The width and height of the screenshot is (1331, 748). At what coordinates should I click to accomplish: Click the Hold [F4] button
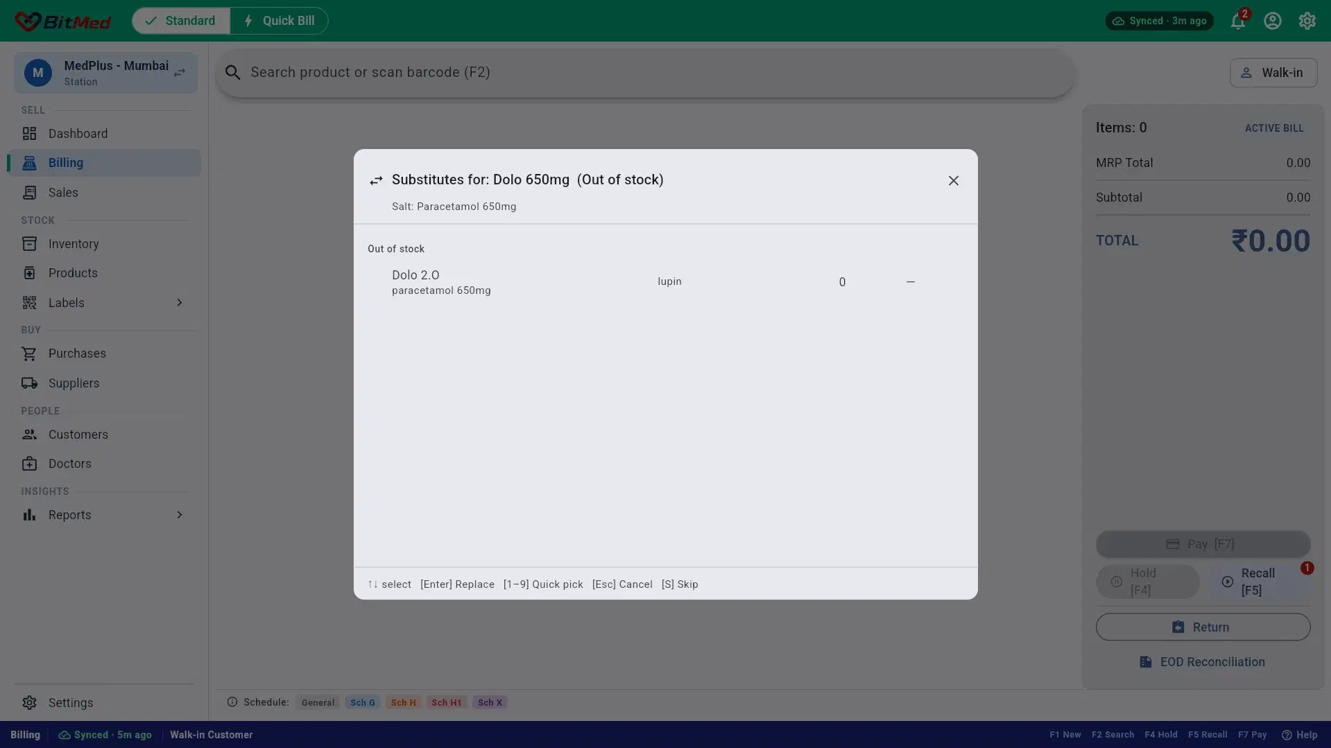[1147, 582]
